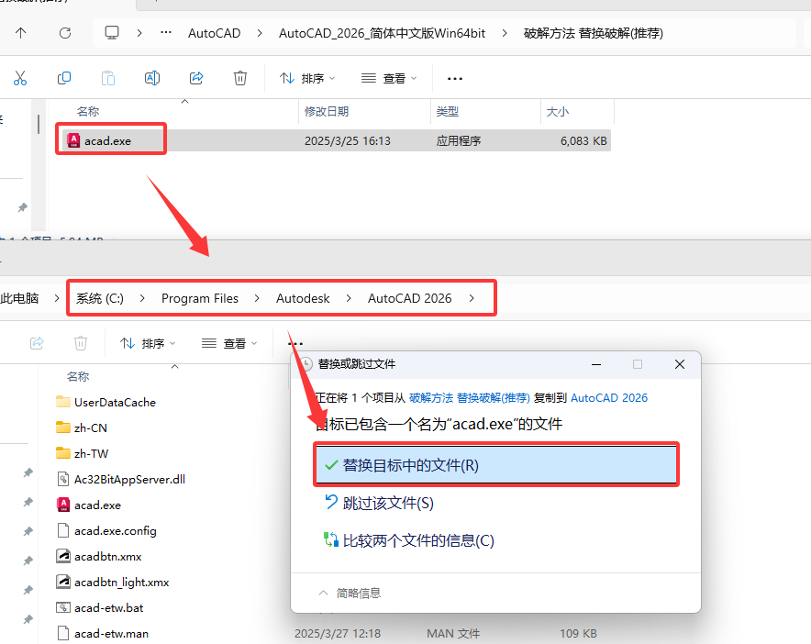Click AutoCAD icon of acad.exe dated 2025/3/25

click(73, 140)
